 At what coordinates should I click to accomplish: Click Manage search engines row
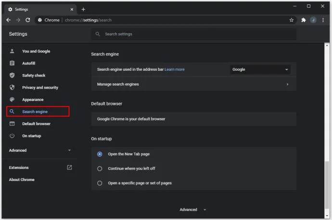pos(194,84)
